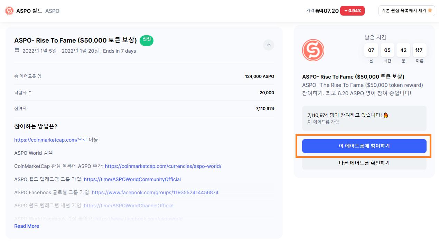The height and width of the screenshot is (243, 439).
Task: Open the coinmarketcap.com homepage link
Action: (x=46, y=140)
